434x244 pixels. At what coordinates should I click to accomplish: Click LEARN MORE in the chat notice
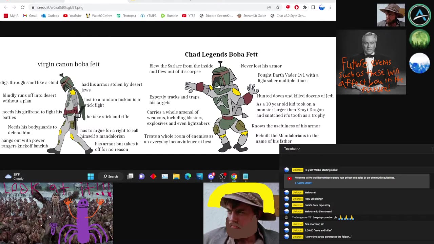pos(303,183)
